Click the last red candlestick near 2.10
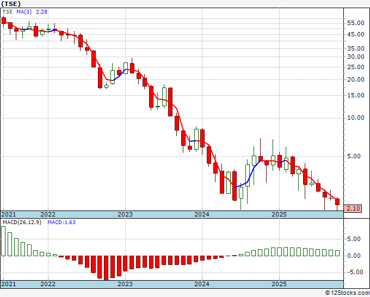370x297 pixels. (337, 202)
